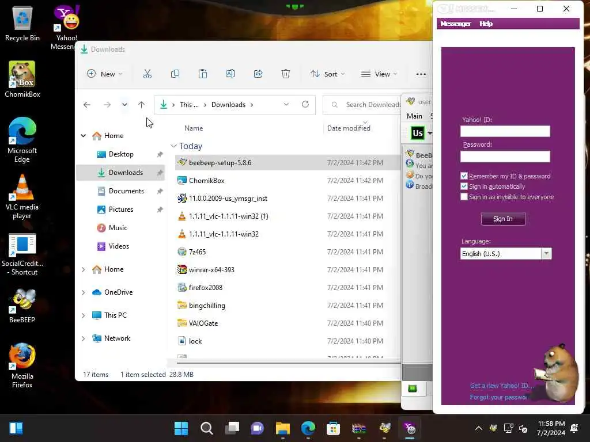Open Mozilla Firefox desktop shortcut
590x442 pixels.
click(x=22, y=365)
